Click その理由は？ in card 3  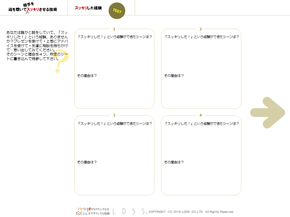(87, 162)
